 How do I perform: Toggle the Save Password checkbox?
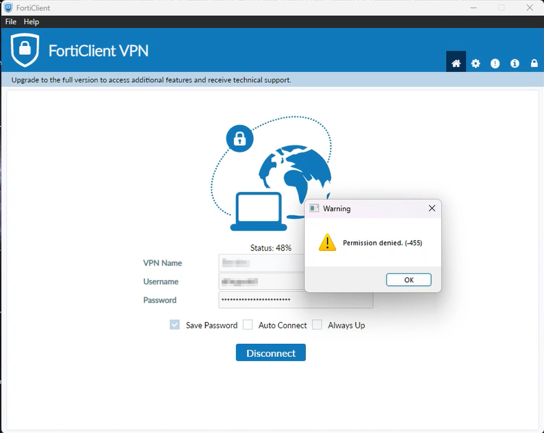(174, 325)
